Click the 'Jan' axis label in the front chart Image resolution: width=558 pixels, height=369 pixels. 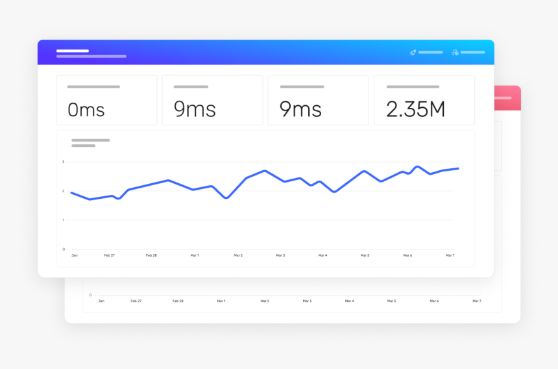tap(75, 255)
